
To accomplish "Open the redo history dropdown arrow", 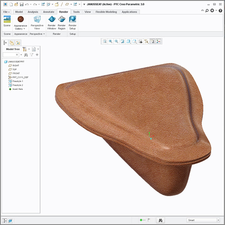I will click(39, 4).
